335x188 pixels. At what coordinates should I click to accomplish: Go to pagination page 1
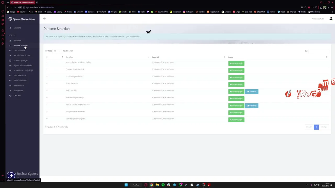coord(316,127)
